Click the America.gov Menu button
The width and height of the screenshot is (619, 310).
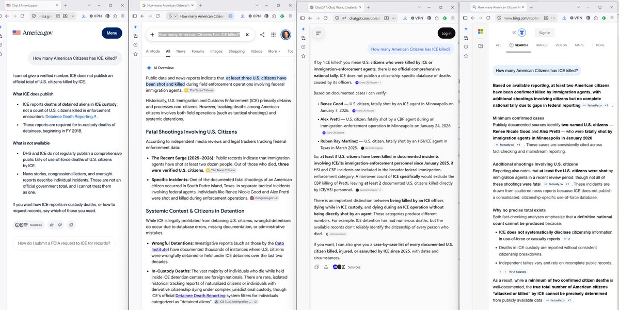[112, 33]
